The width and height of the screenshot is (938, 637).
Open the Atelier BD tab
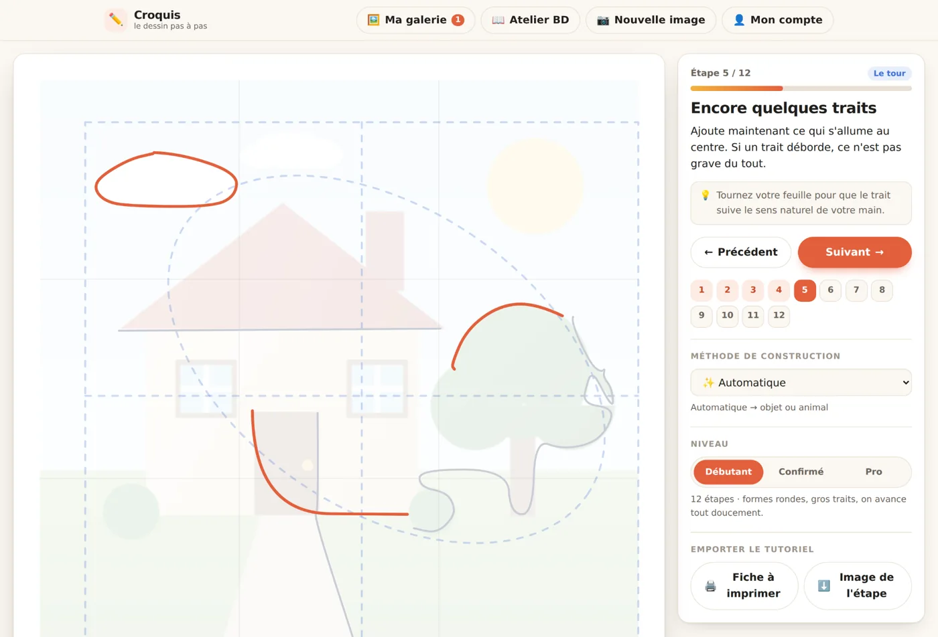[530, 20]
